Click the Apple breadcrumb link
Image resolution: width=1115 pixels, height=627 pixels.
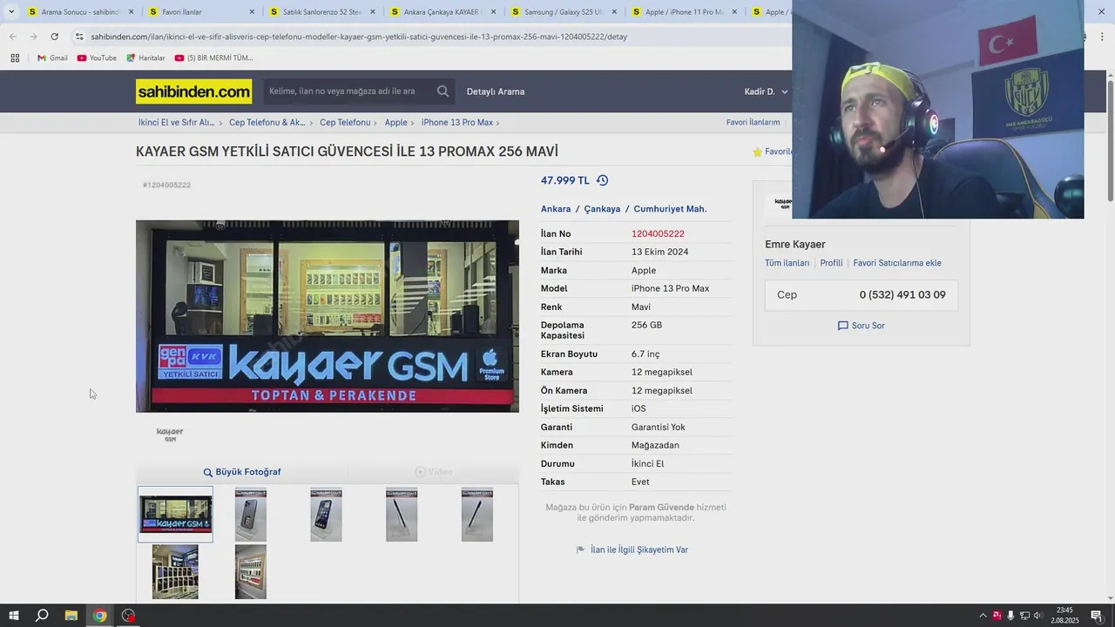point(395,123)
